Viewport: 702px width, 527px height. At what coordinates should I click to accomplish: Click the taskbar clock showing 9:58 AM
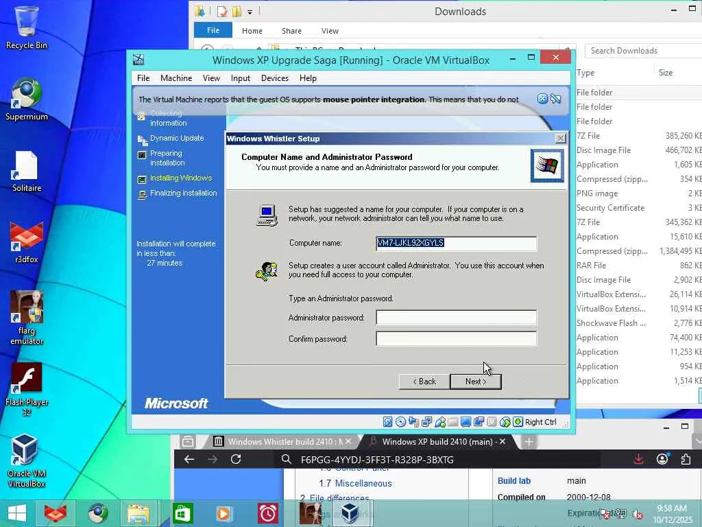(672, 514)
